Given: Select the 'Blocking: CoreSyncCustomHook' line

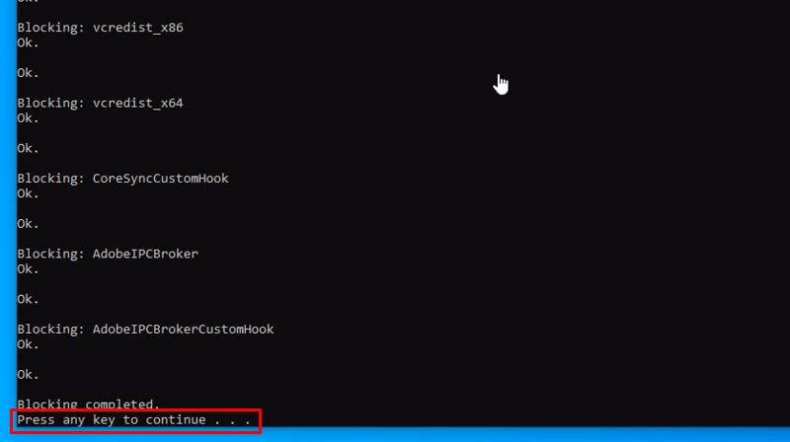Looking at the screenshot, I should tap(122, 179).
